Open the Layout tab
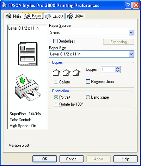141x166 pixels. (x=54, y=16)
